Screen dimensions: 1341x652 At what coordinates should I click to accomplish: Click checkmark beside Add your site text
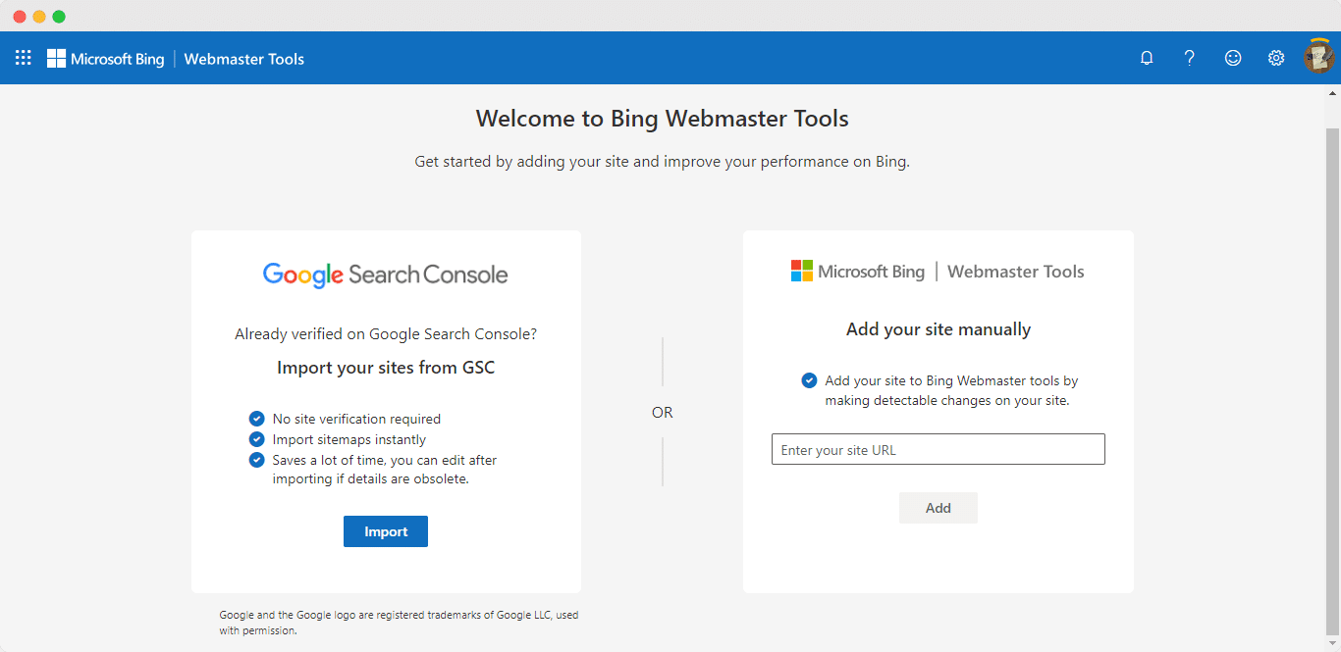(809, 380)
